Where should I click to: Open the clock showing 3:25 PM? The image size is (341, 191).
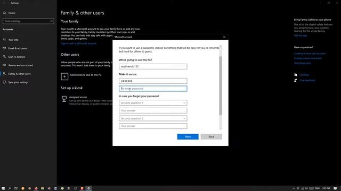click(x=326, y=188)
